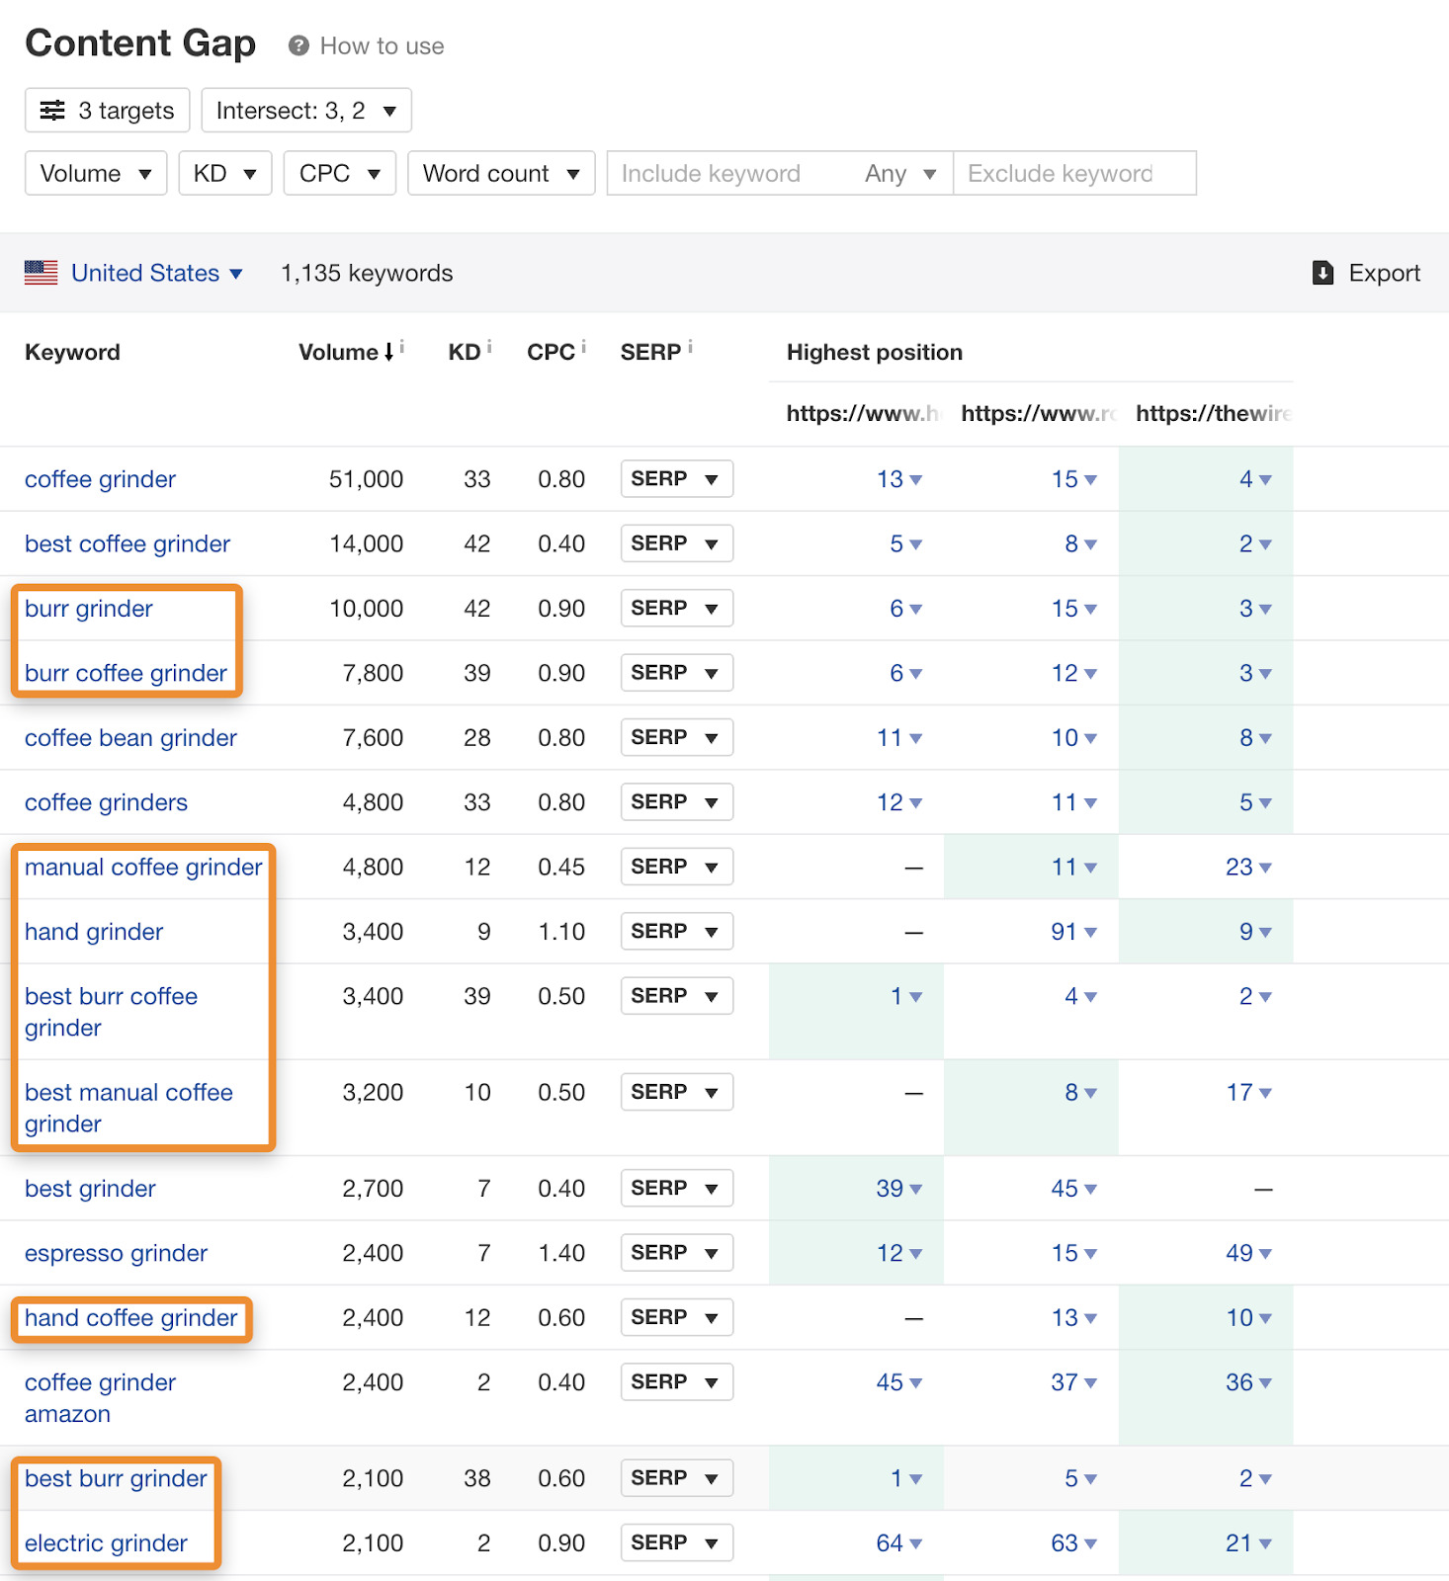
Task: Click the Export download icon
Action: (1322, 273)
